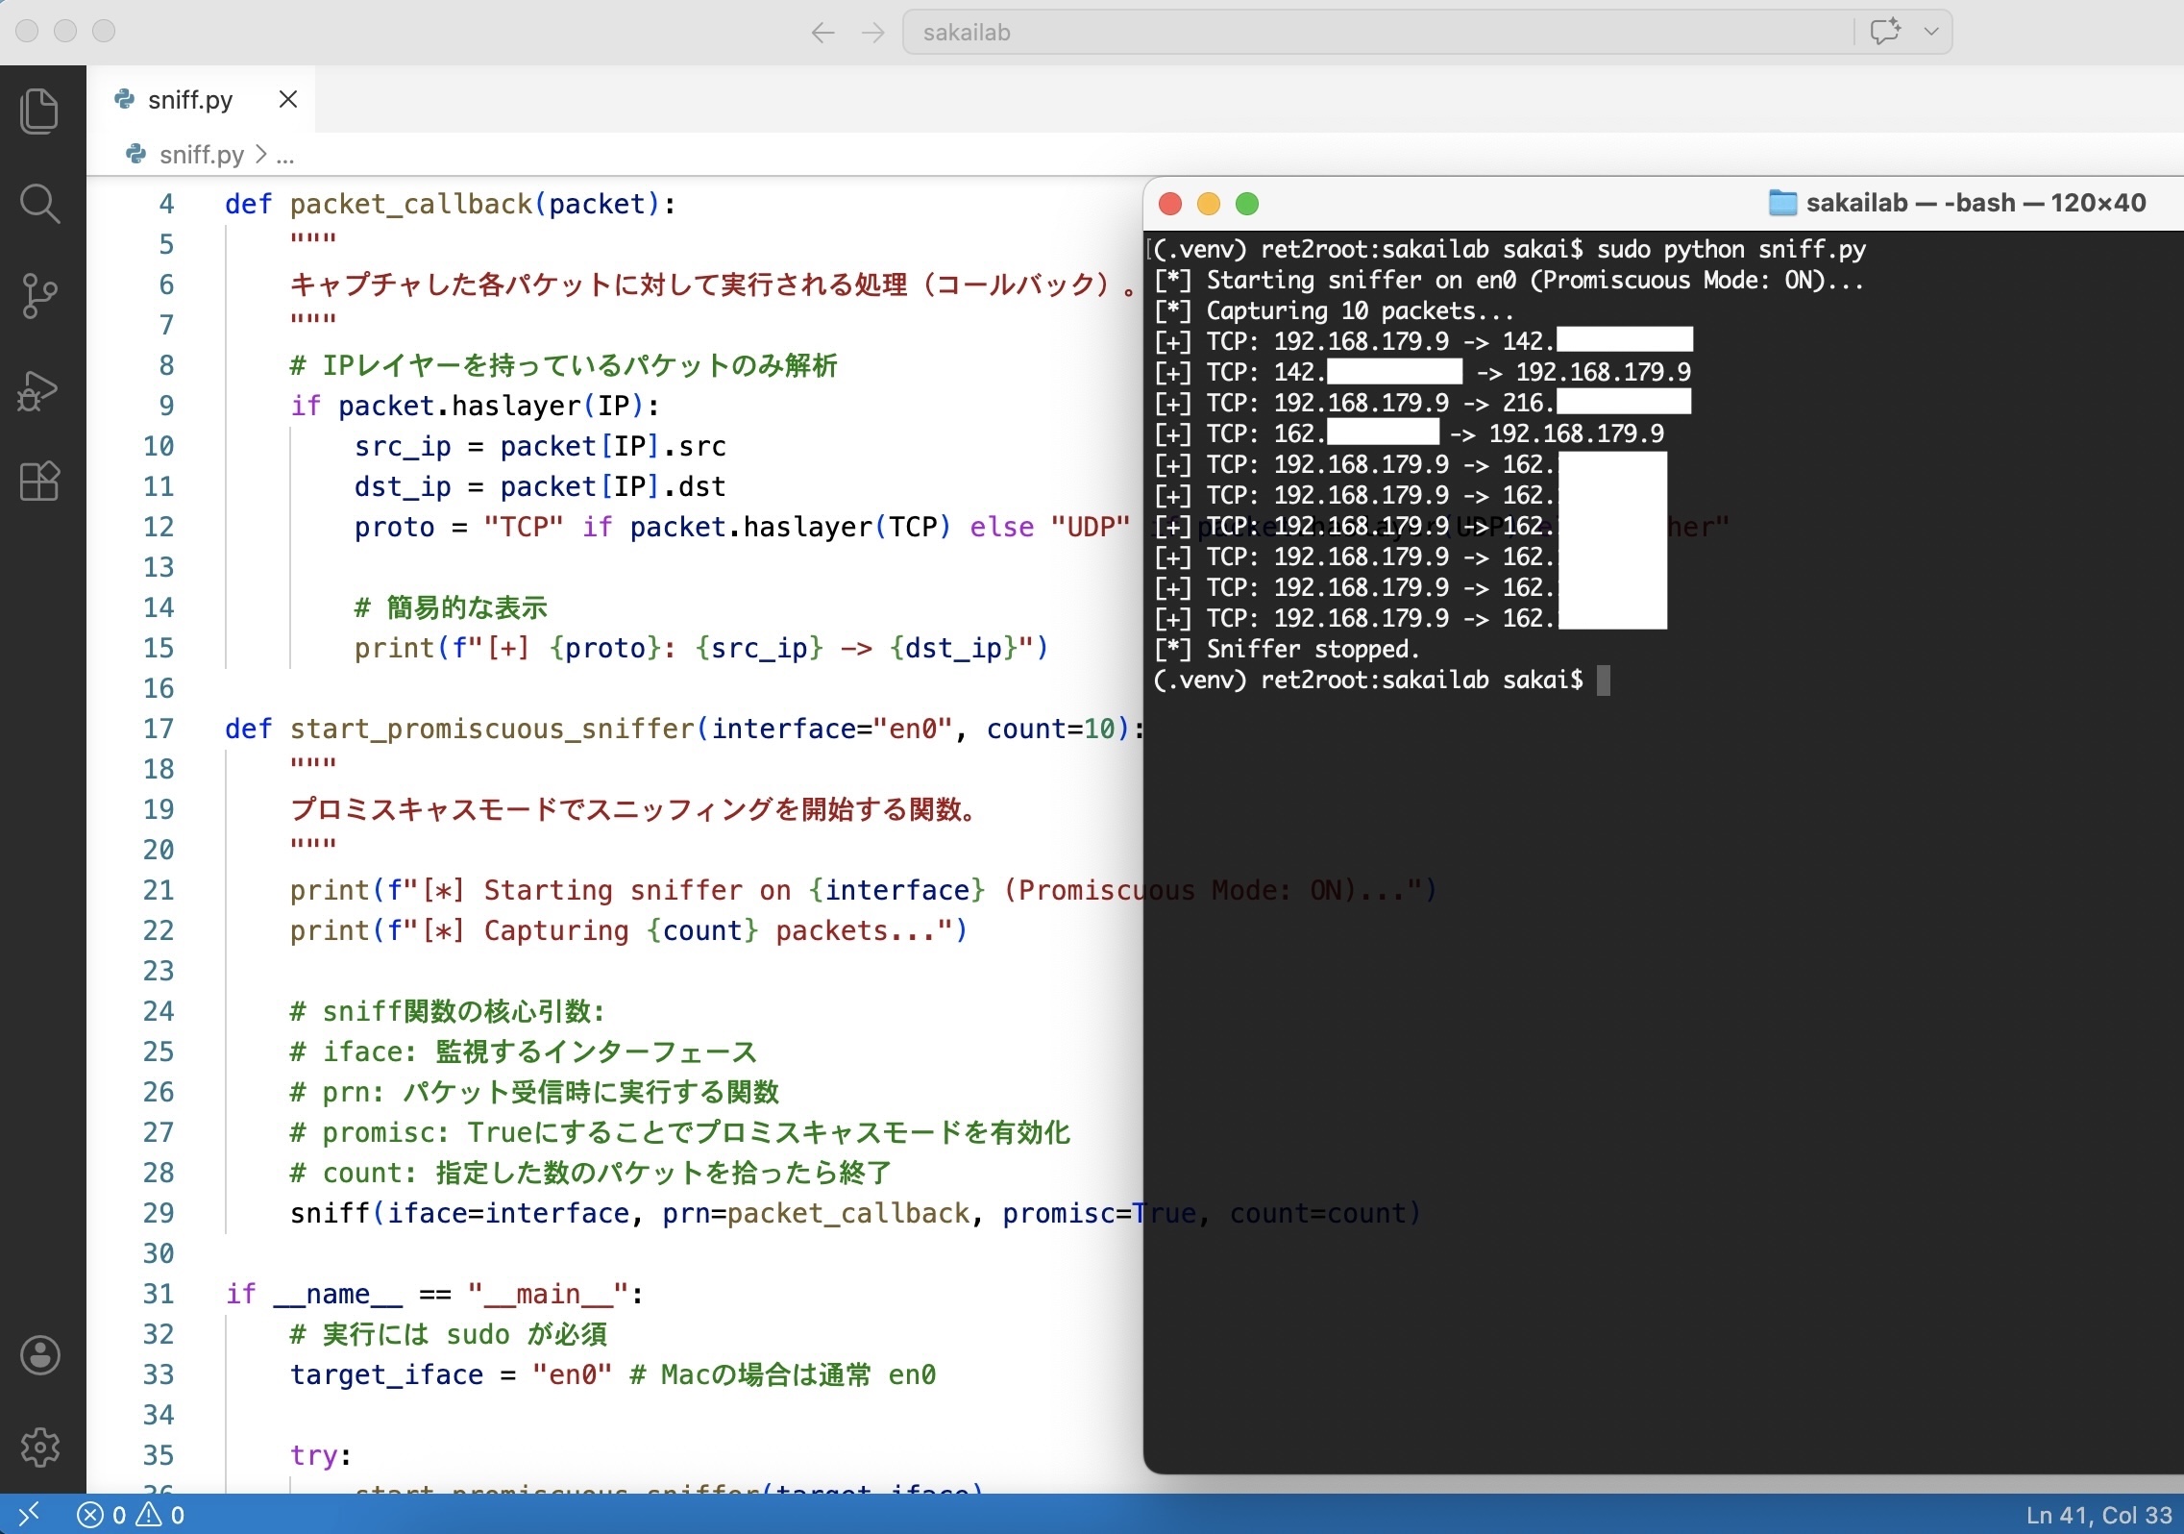This screenshot has height=1534, width=2184.
Task: Open the Copilot chat icon in title bar
Action: 1885,32
